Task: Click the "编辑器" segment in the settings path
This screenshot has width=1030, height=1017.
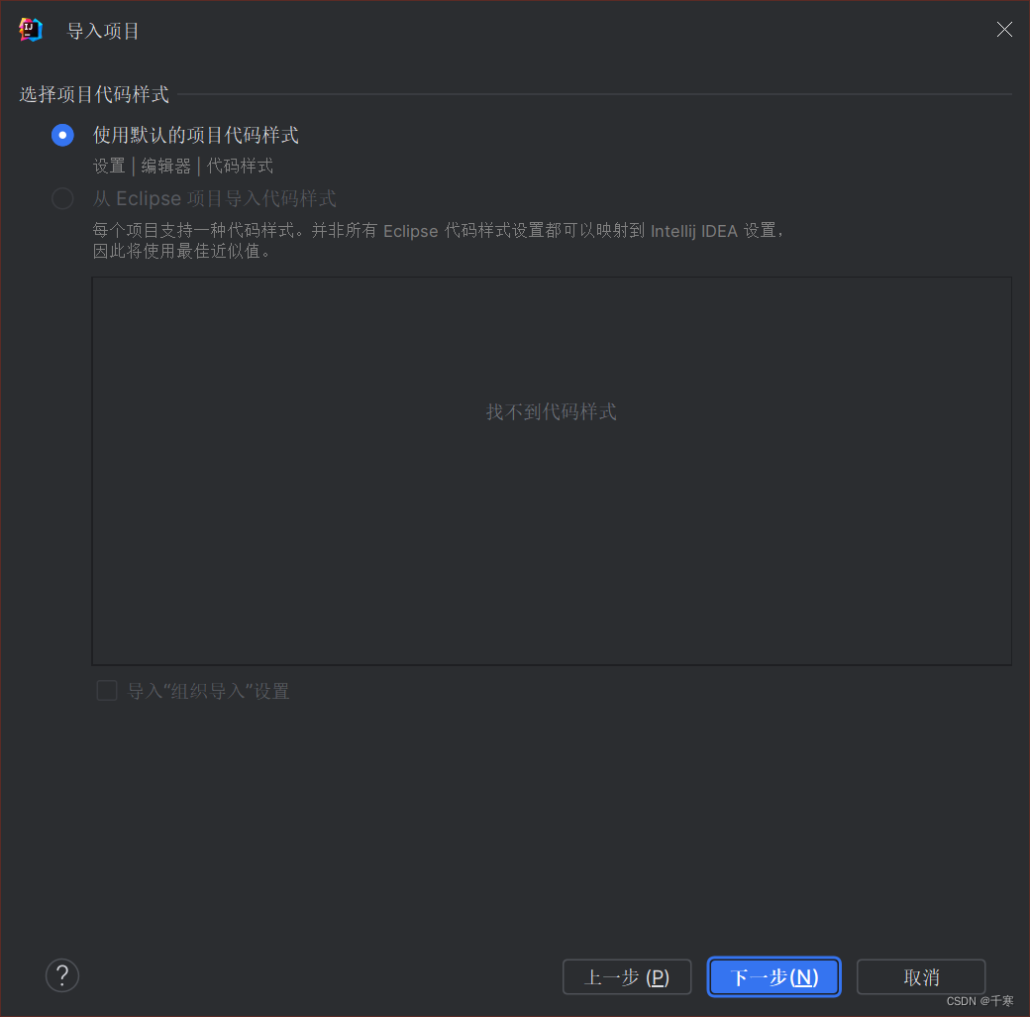Action: click(x=164, y=166)
